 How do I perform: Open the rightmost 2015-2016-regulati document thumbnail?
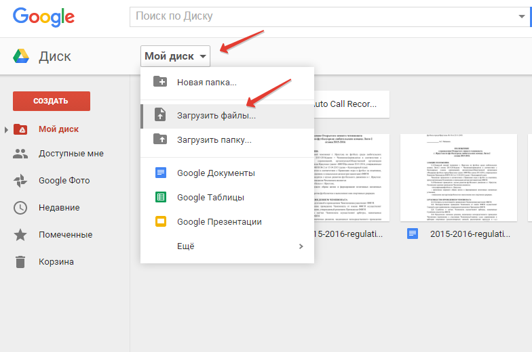[459, 177]
